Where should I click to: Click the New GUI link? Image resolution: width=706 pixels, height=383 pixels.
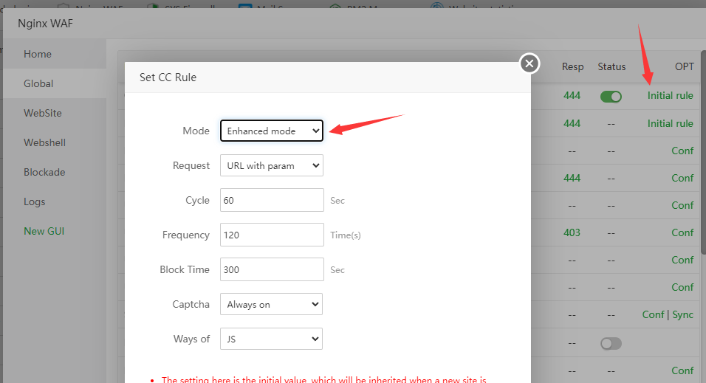click(x=44, y=231)
